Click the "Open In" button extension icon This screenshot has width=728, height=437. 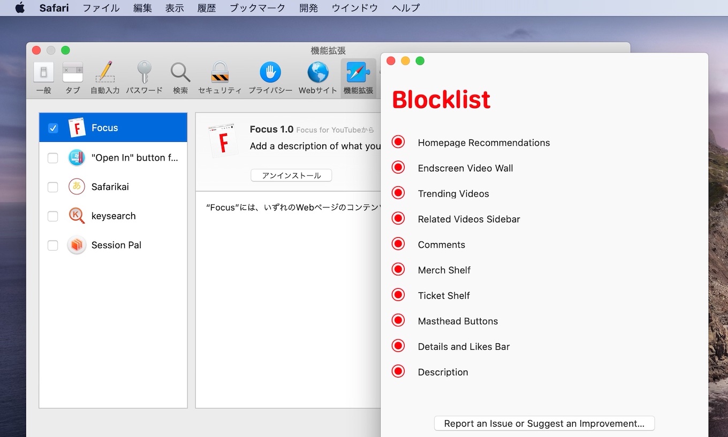(77, 157)
